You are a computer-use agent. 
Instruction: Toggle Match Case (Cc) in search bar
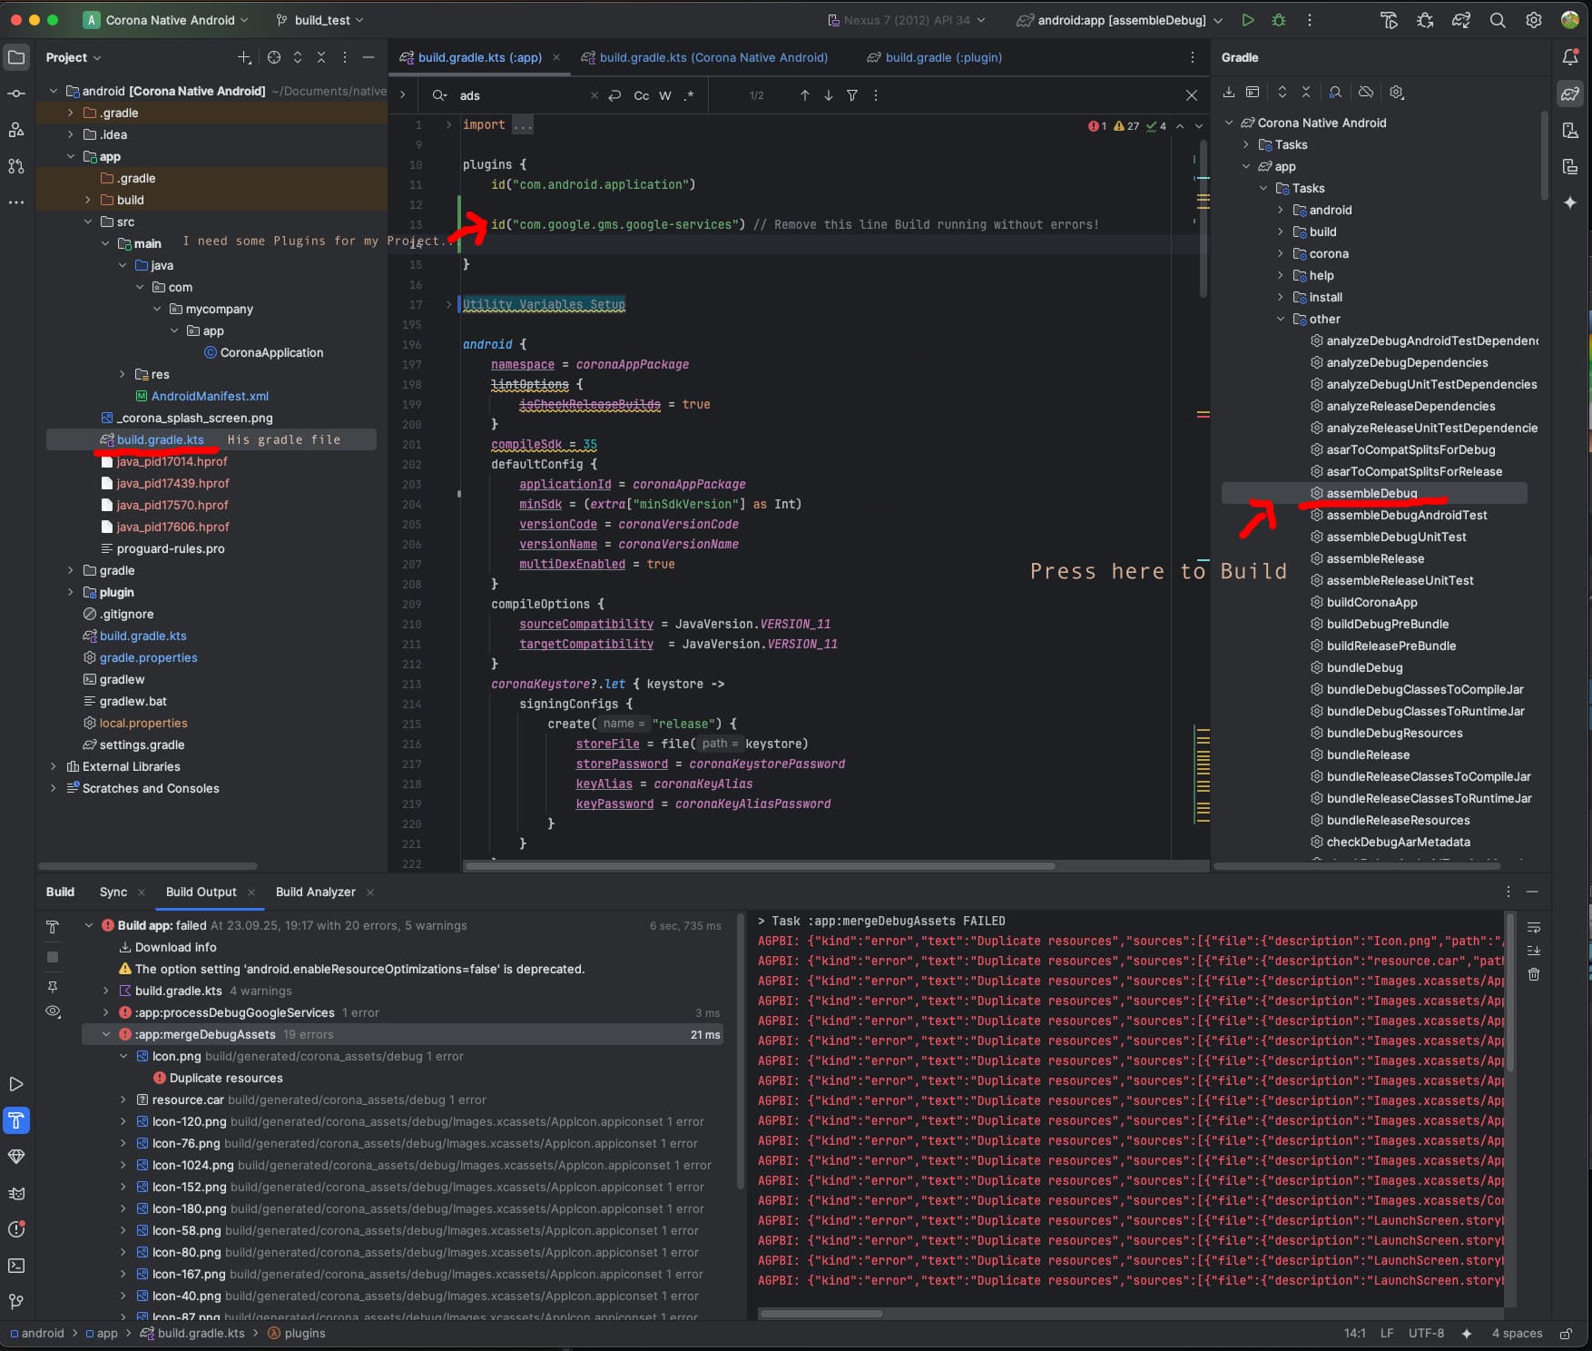click(x=641, y=95)
